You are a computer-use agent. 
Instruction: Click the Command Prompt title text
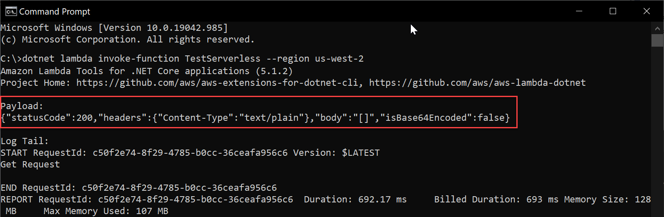point(55,12)
